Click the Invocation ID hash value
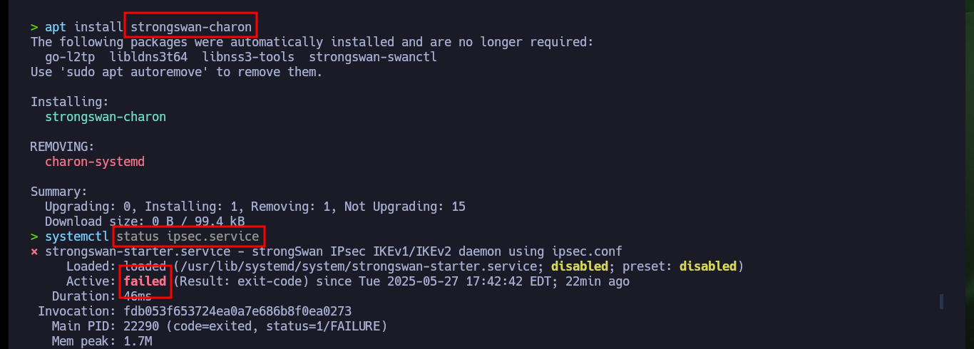 [237, 311]
